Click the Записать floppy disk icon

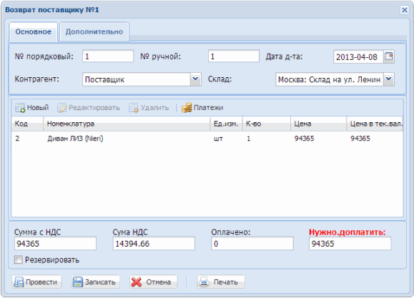coord(78,282)
